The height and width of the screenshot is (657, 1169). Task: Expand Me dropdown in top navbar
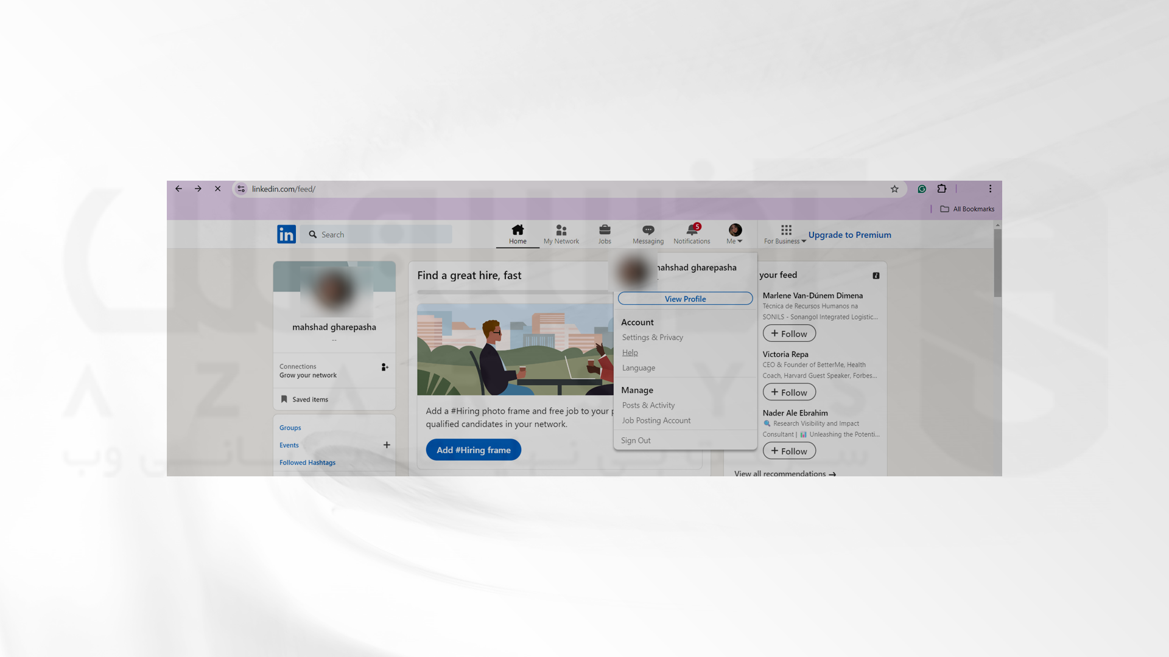click(735, 234)
